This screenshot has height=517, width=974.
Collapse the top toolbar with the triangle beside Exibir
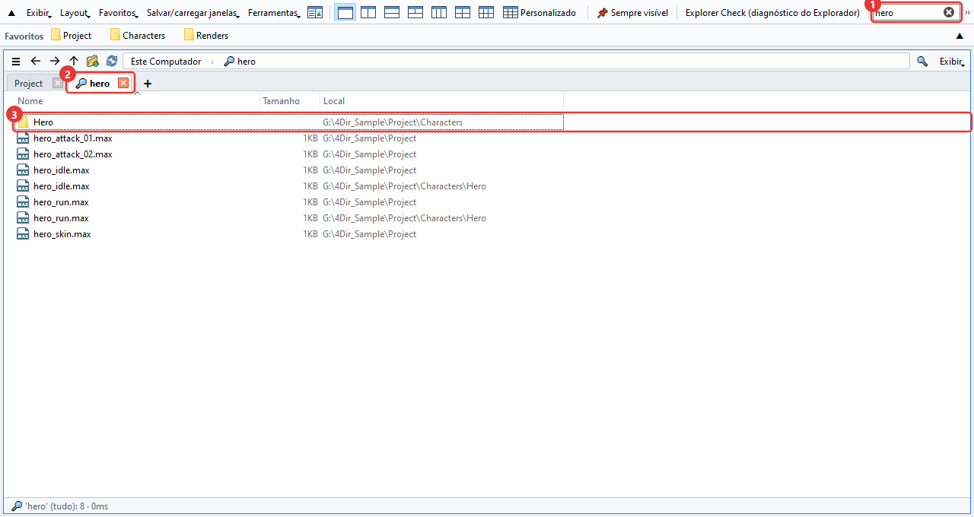pos(11,13)
